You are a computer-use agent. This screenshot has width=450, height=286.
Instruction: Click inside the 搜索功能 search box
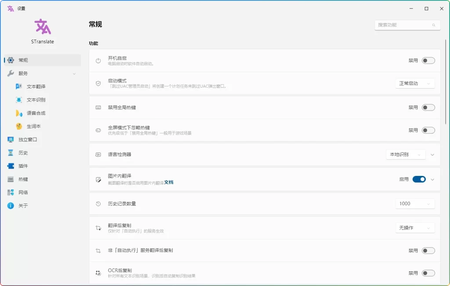[x=404, y=25]
